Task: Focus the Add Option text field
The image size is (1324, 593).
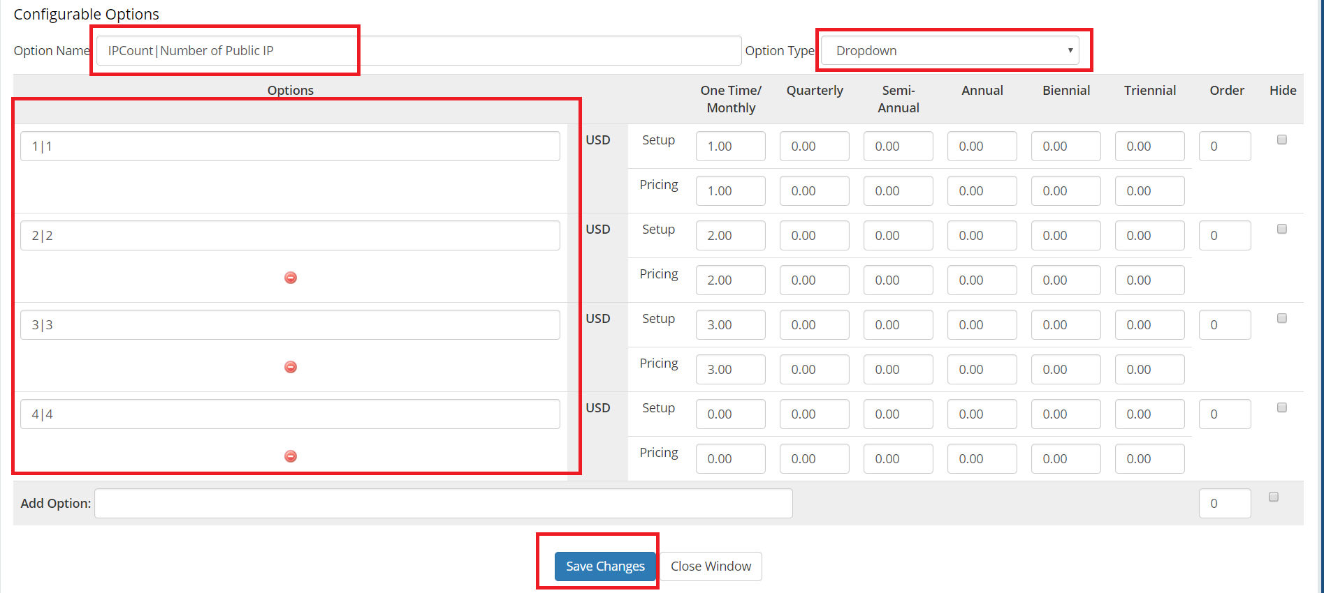Action: point(444,503)
